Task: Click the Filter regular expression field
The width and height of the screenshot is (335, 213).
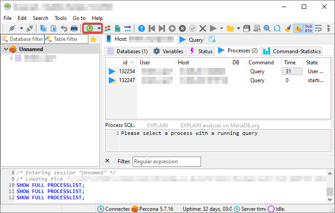Action: coord(166,162)
